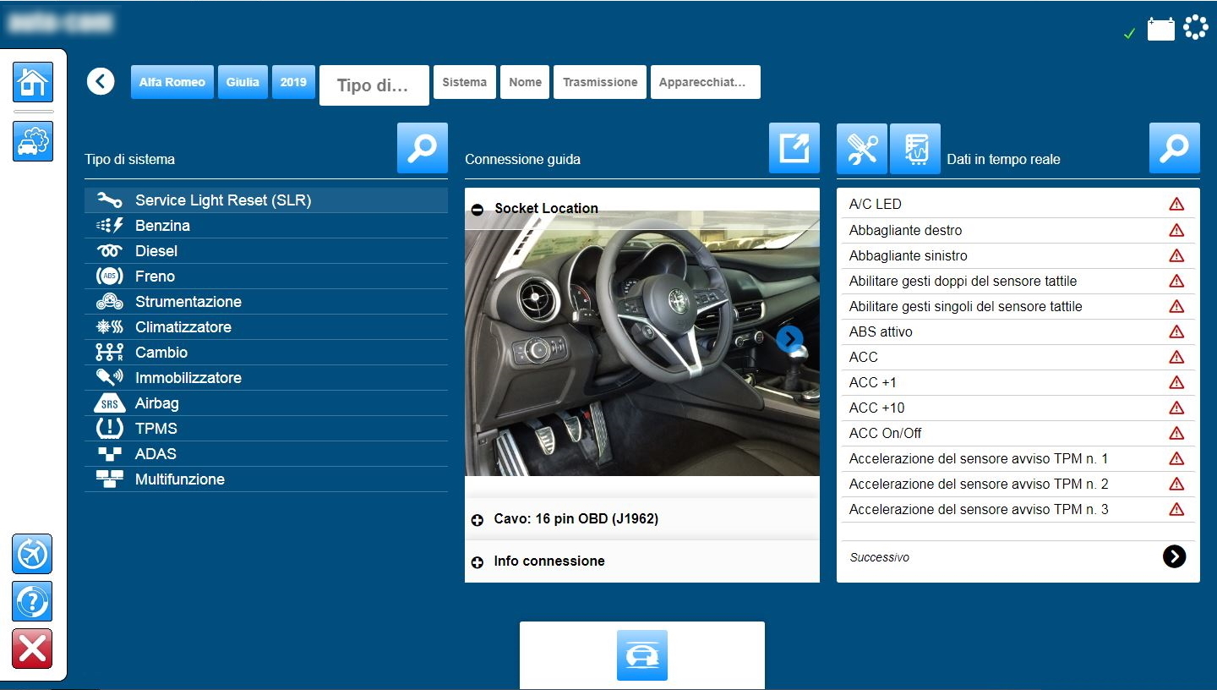Click warning triangle beside Abbagliante destro

1176,230
